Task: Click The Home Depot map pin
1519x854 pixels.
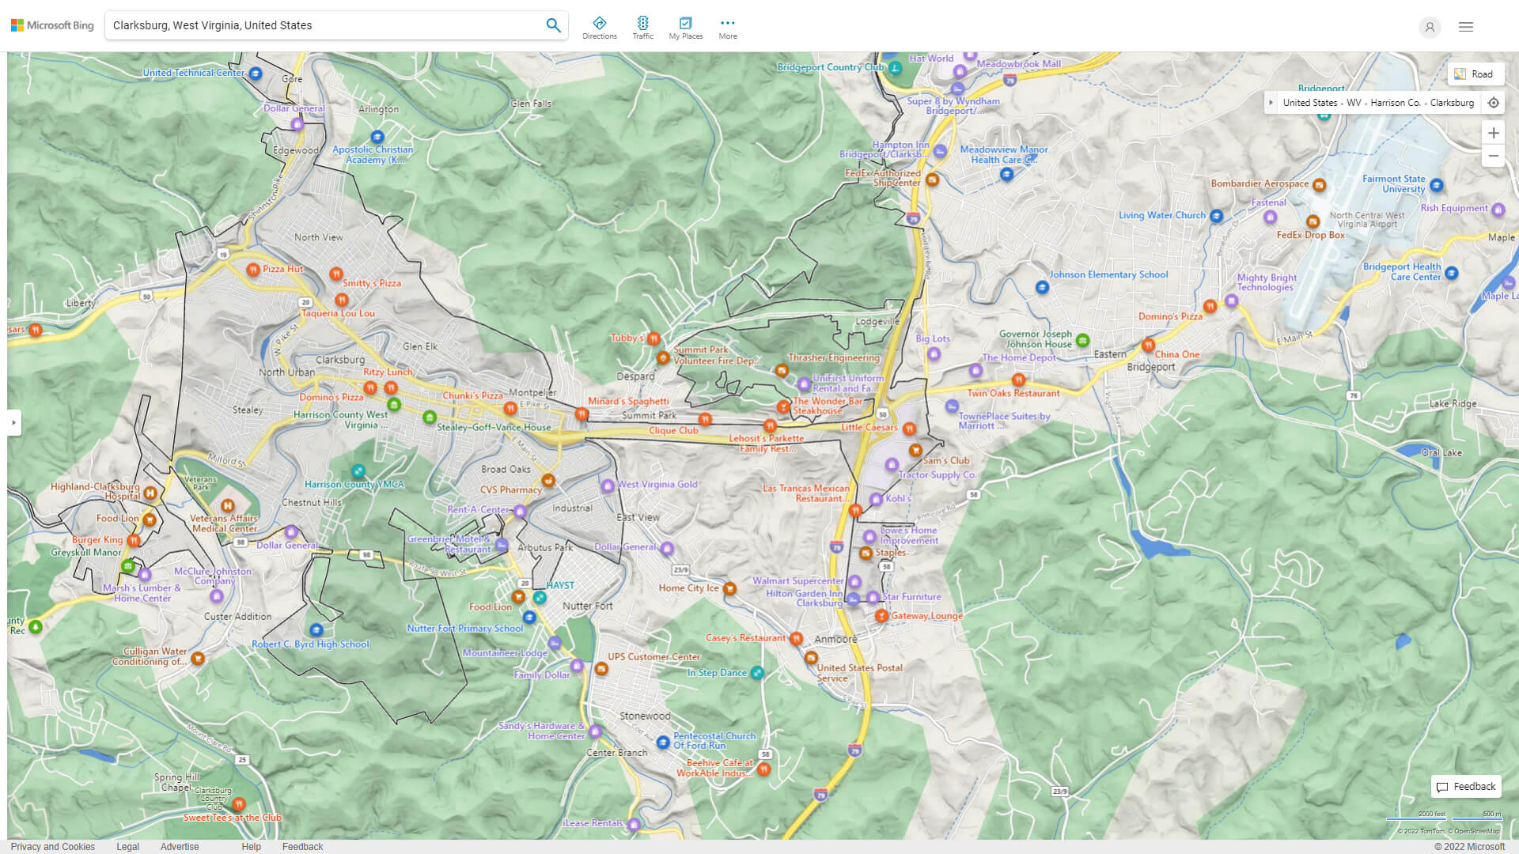Action: click(x=976, y=370)
